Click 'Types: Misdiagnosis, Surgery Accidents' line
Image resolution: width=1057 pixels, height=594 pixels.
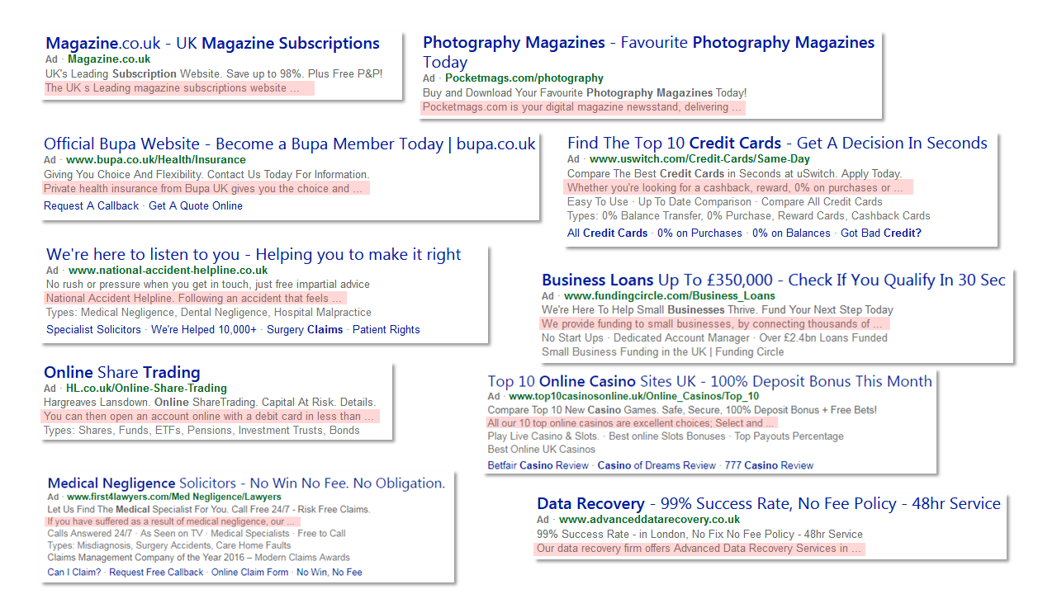pos(169,546)
